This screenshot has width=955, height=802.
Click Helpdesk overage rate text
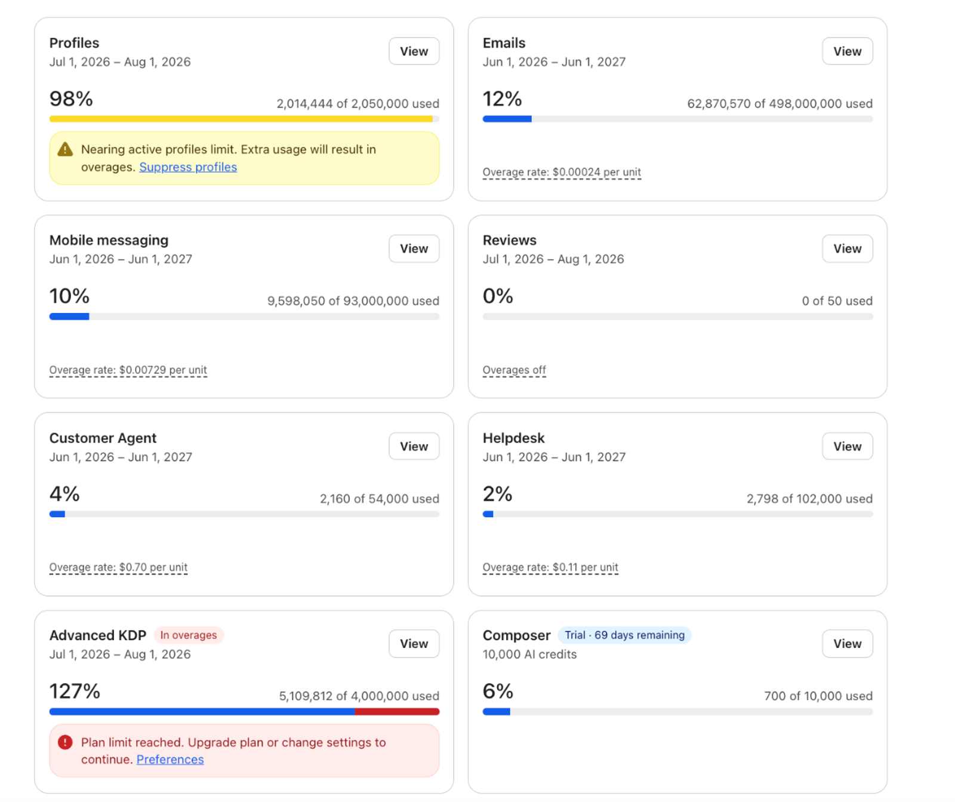[550, 567]
